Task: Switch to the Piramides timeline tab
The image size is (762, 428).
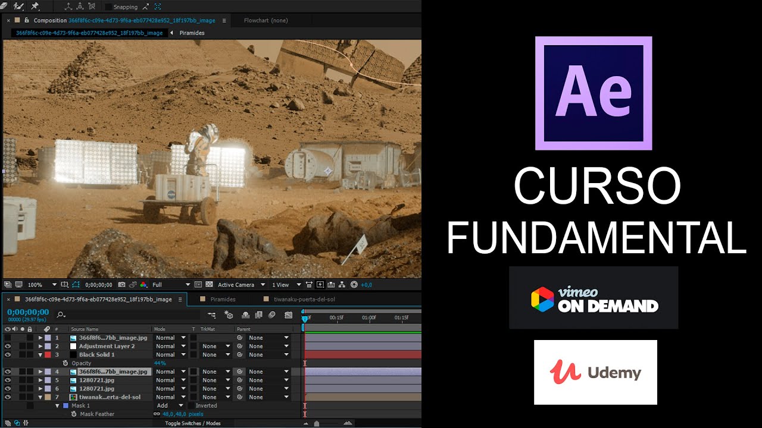Action: [x=223, y=299]
